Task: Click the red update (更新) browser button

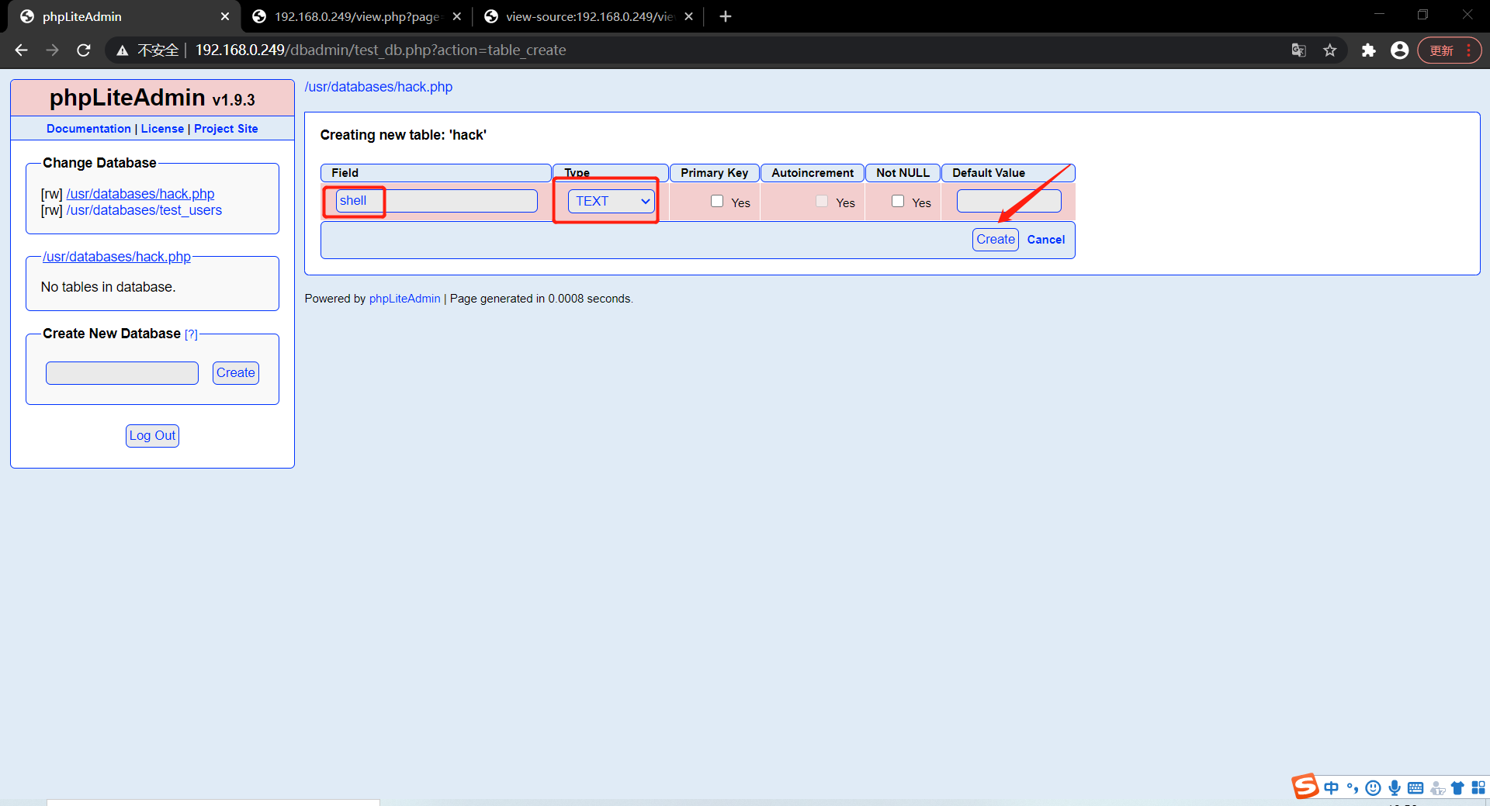Action: pos(1449,50)
